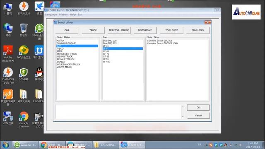The image size is (265, 149).
Task: Select XF 105 model
Action: (x=123, y=62)
